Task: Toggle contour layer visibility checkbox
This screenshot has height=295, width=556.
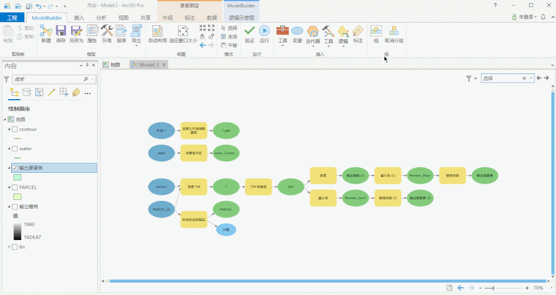Action: click(x=15, y=130)
